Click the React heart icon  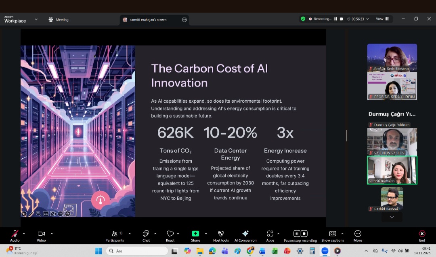pos(170,234)
